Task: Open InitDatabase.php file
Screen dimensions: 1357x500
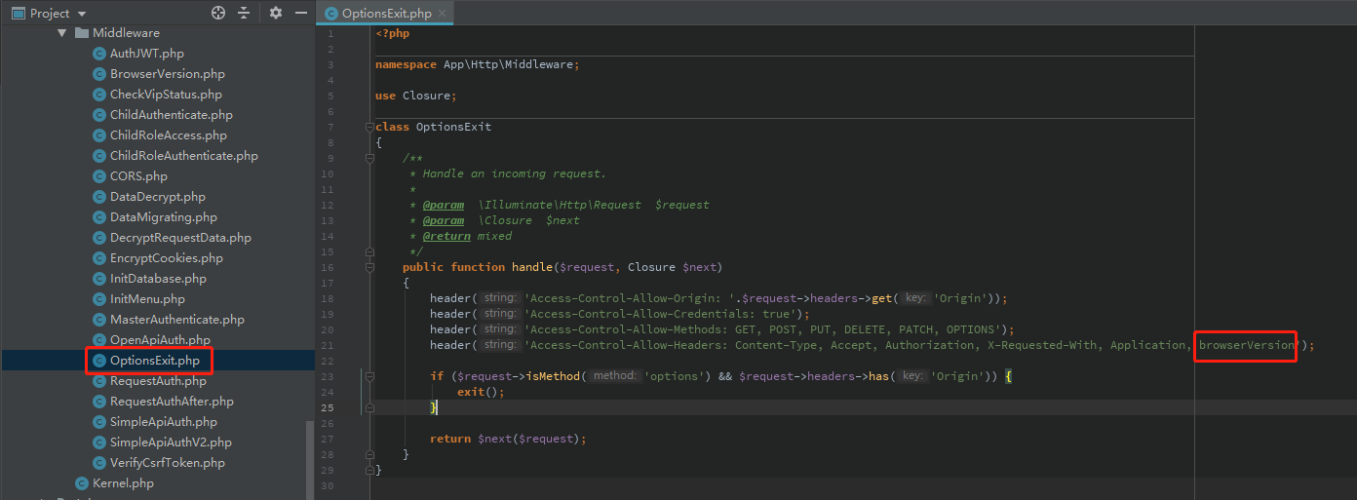Action: click(x=158, y=279)
